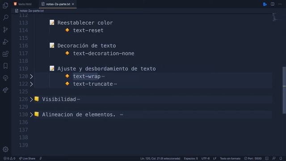Image resolution: width=286 pixels, height=161 pixels.
Task: Change language mode Texto sin formato
Action: click(x=230, y=158)
